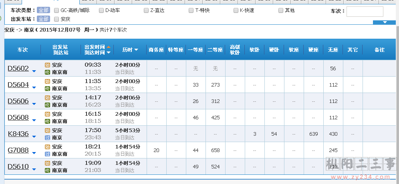Select 软卧 count 3 for K8436

[255, 134]
